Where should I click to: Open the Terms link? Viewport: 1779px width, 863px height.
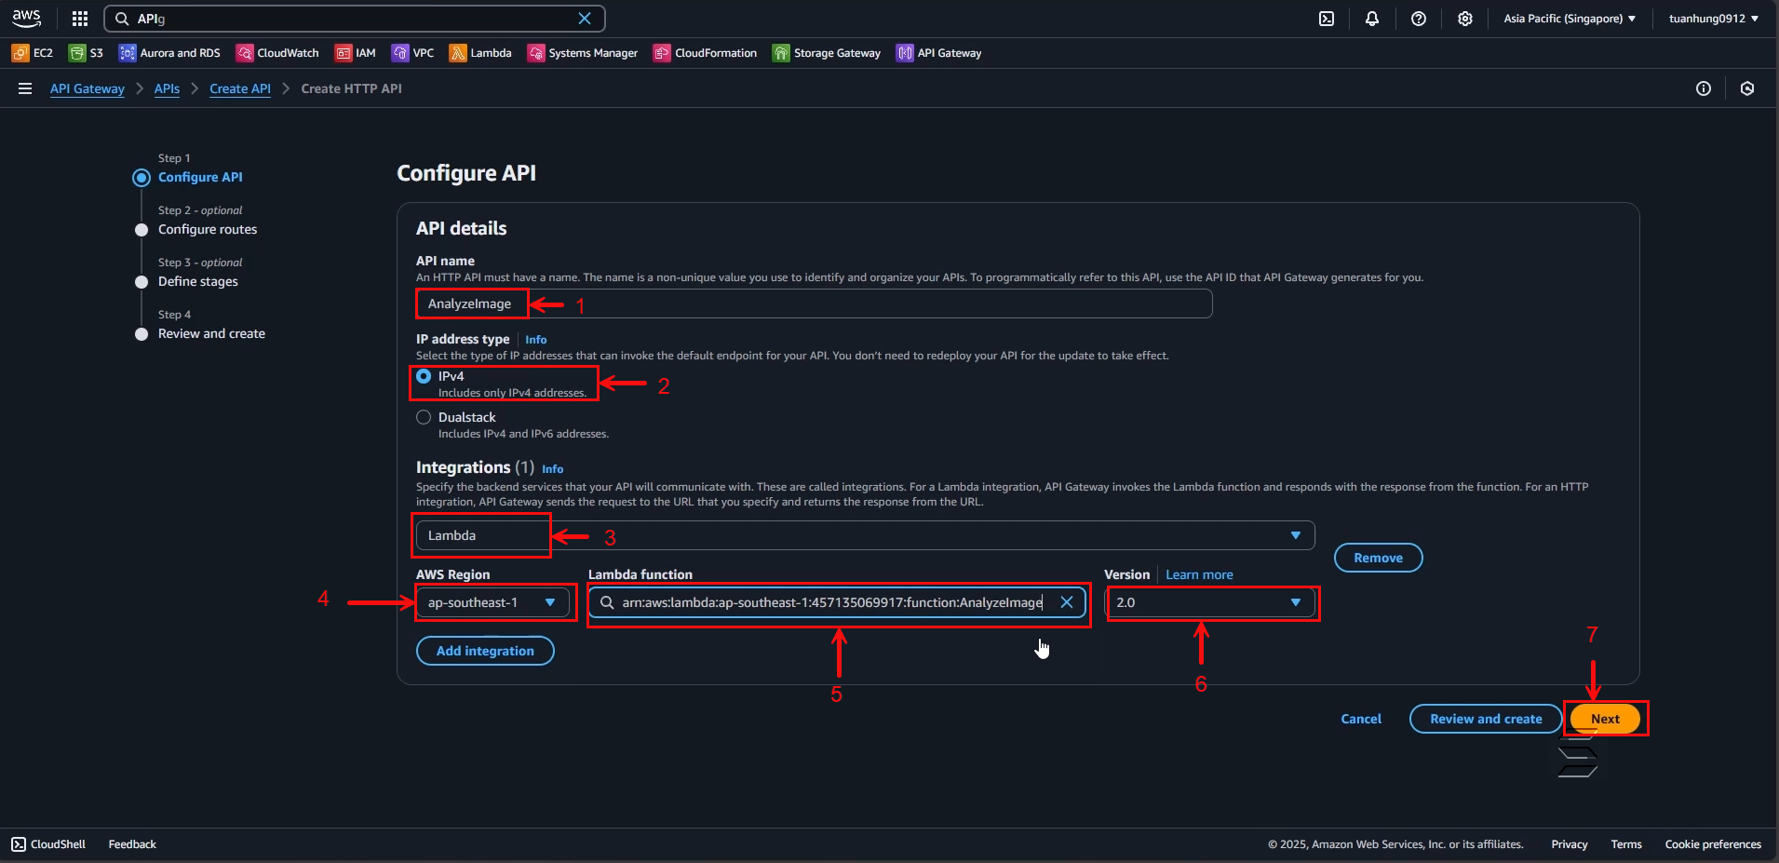pos(1626,844)
